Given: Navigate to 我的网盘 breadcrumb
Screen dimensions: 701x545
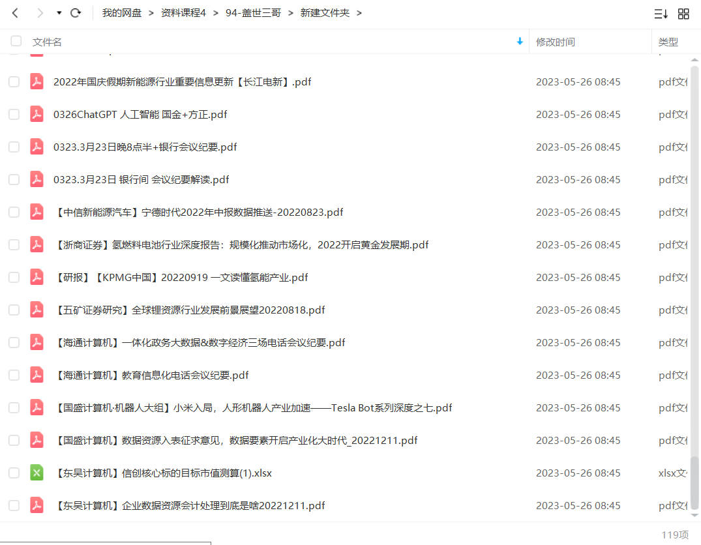Looking at the screenshot, I should click(121, 13).
